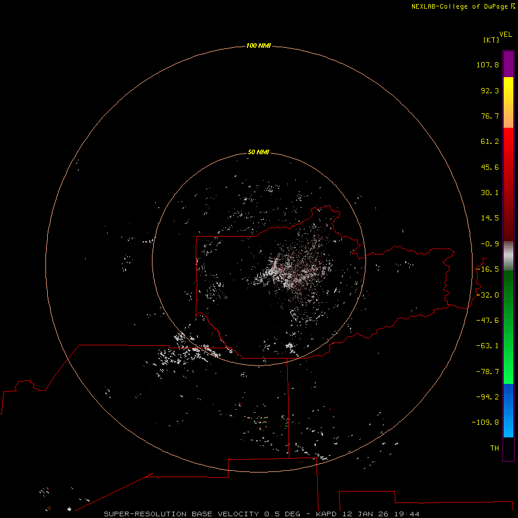Viewport: 518px width, 518px height.
Task: Click the blue segment of the color bar
Action: click(x=508, y=410)
